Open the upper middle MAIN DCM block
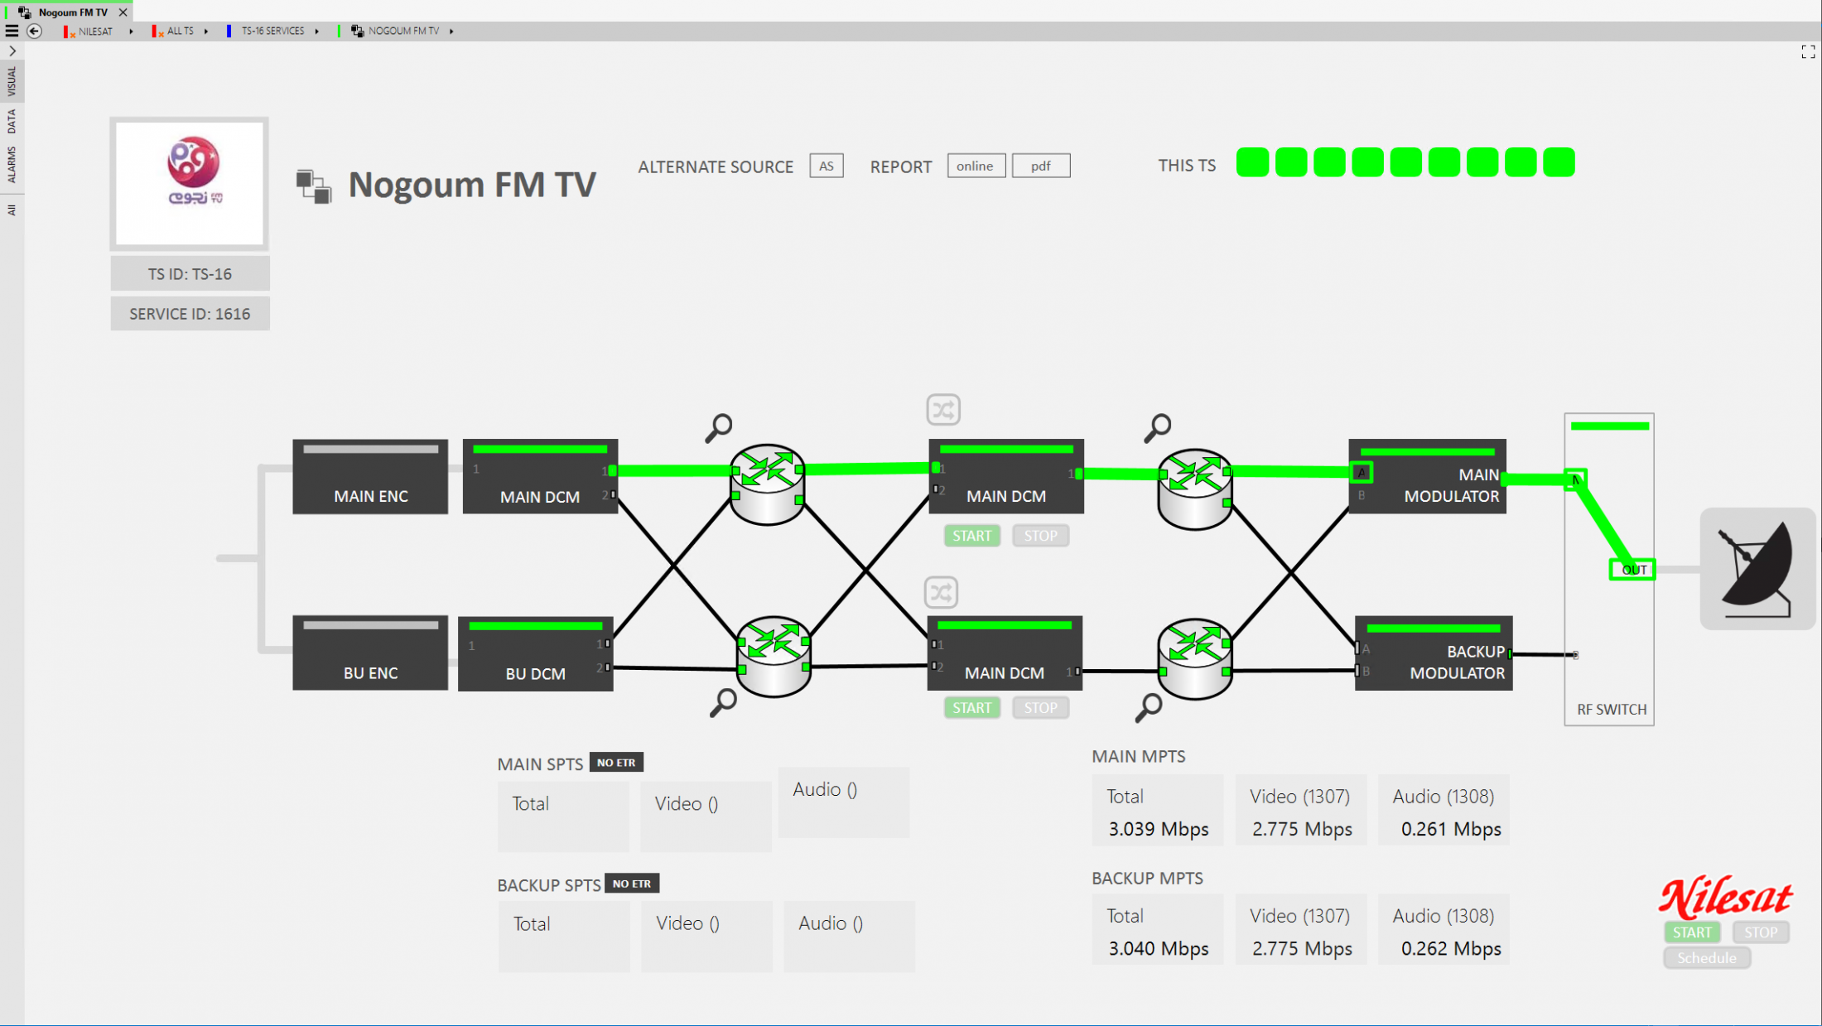Screen dimensions: 1822x1026 point(1006,476)
